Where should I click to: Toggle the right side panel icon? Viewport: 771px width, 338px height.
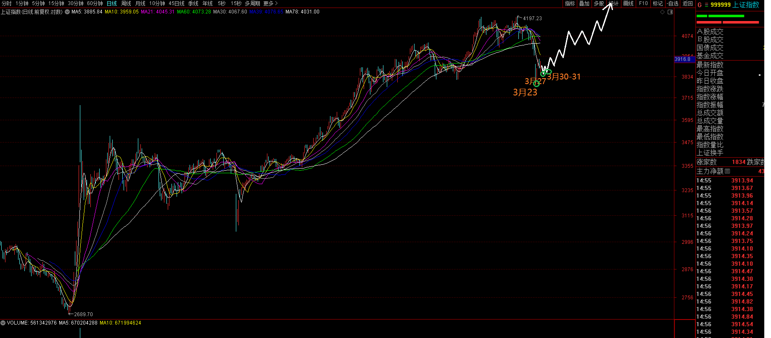[x=670, y=12]
